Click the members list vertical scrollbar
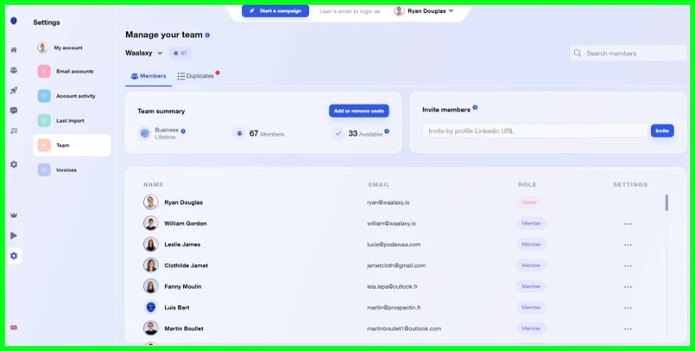The height and width of the screenshot is (351, 695). tap(666, 202)
